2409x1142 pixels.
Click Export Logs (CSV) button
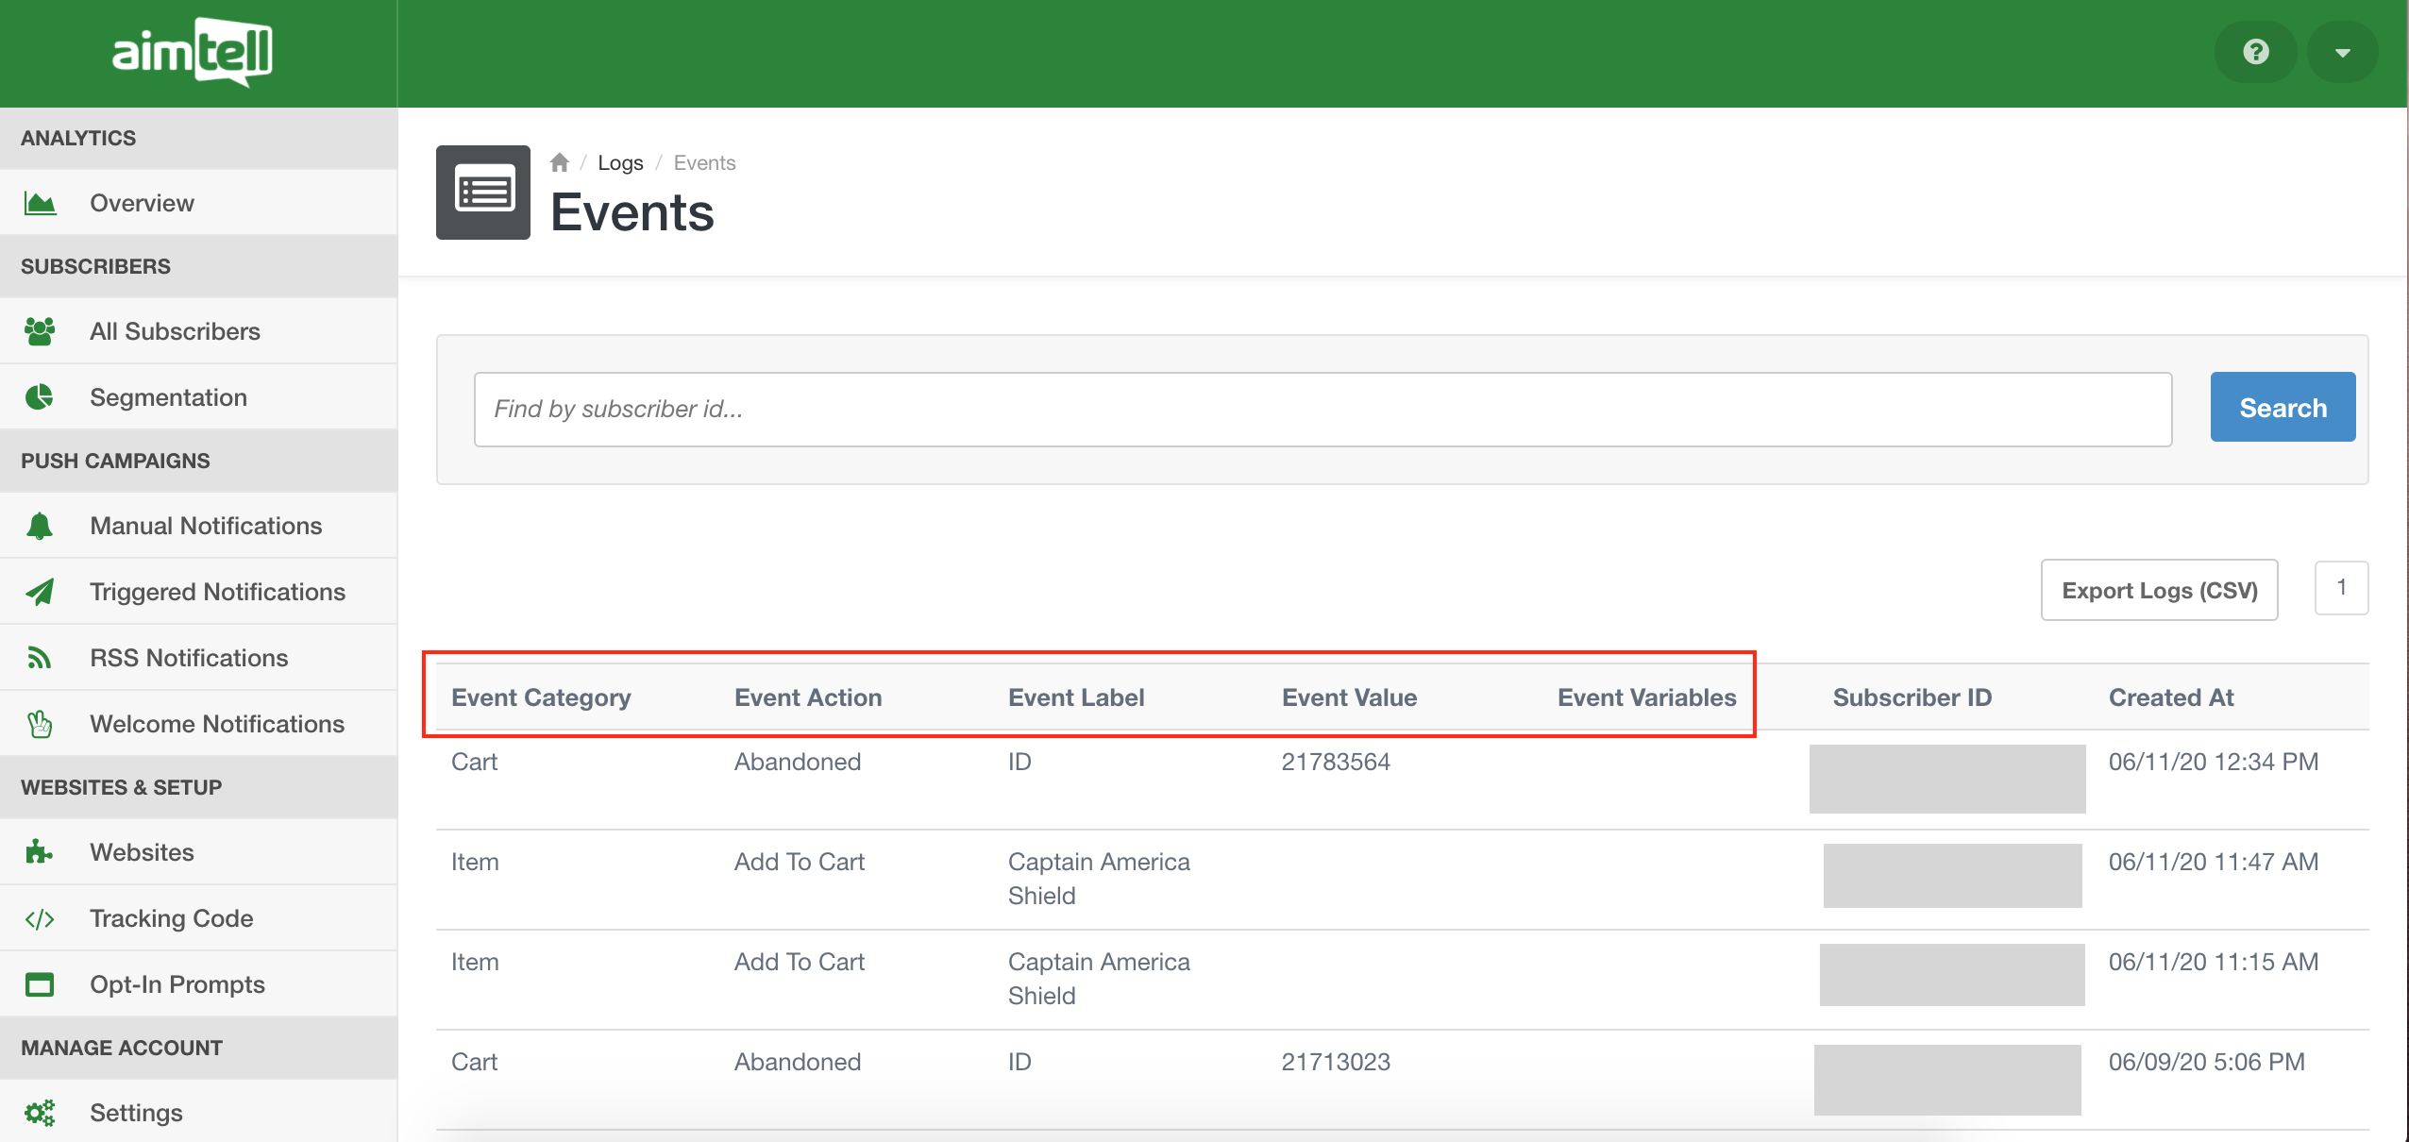(x=2159, y=590)
